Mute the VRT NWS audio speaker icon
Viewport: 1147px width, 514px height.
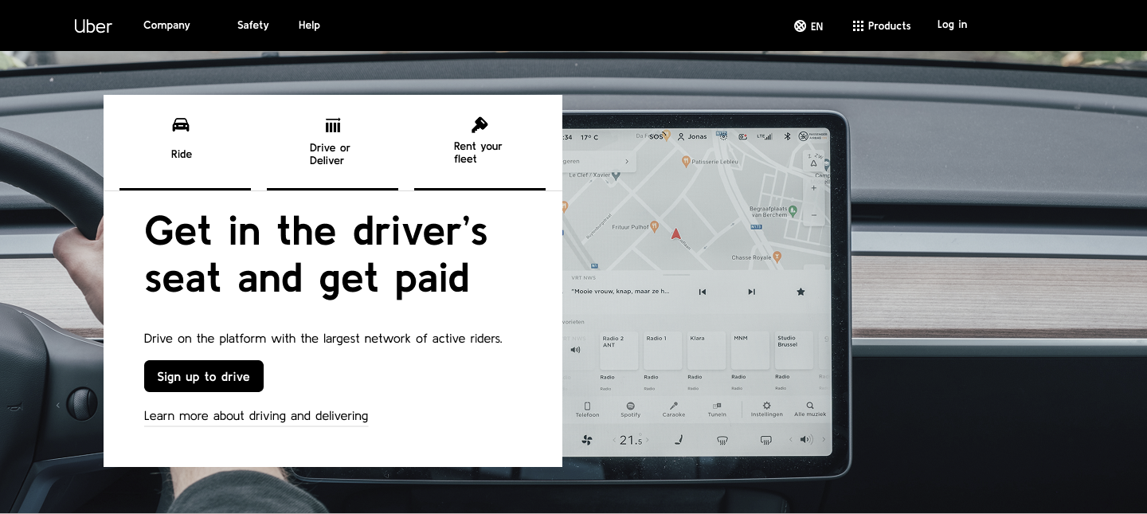tap(574, 350)
